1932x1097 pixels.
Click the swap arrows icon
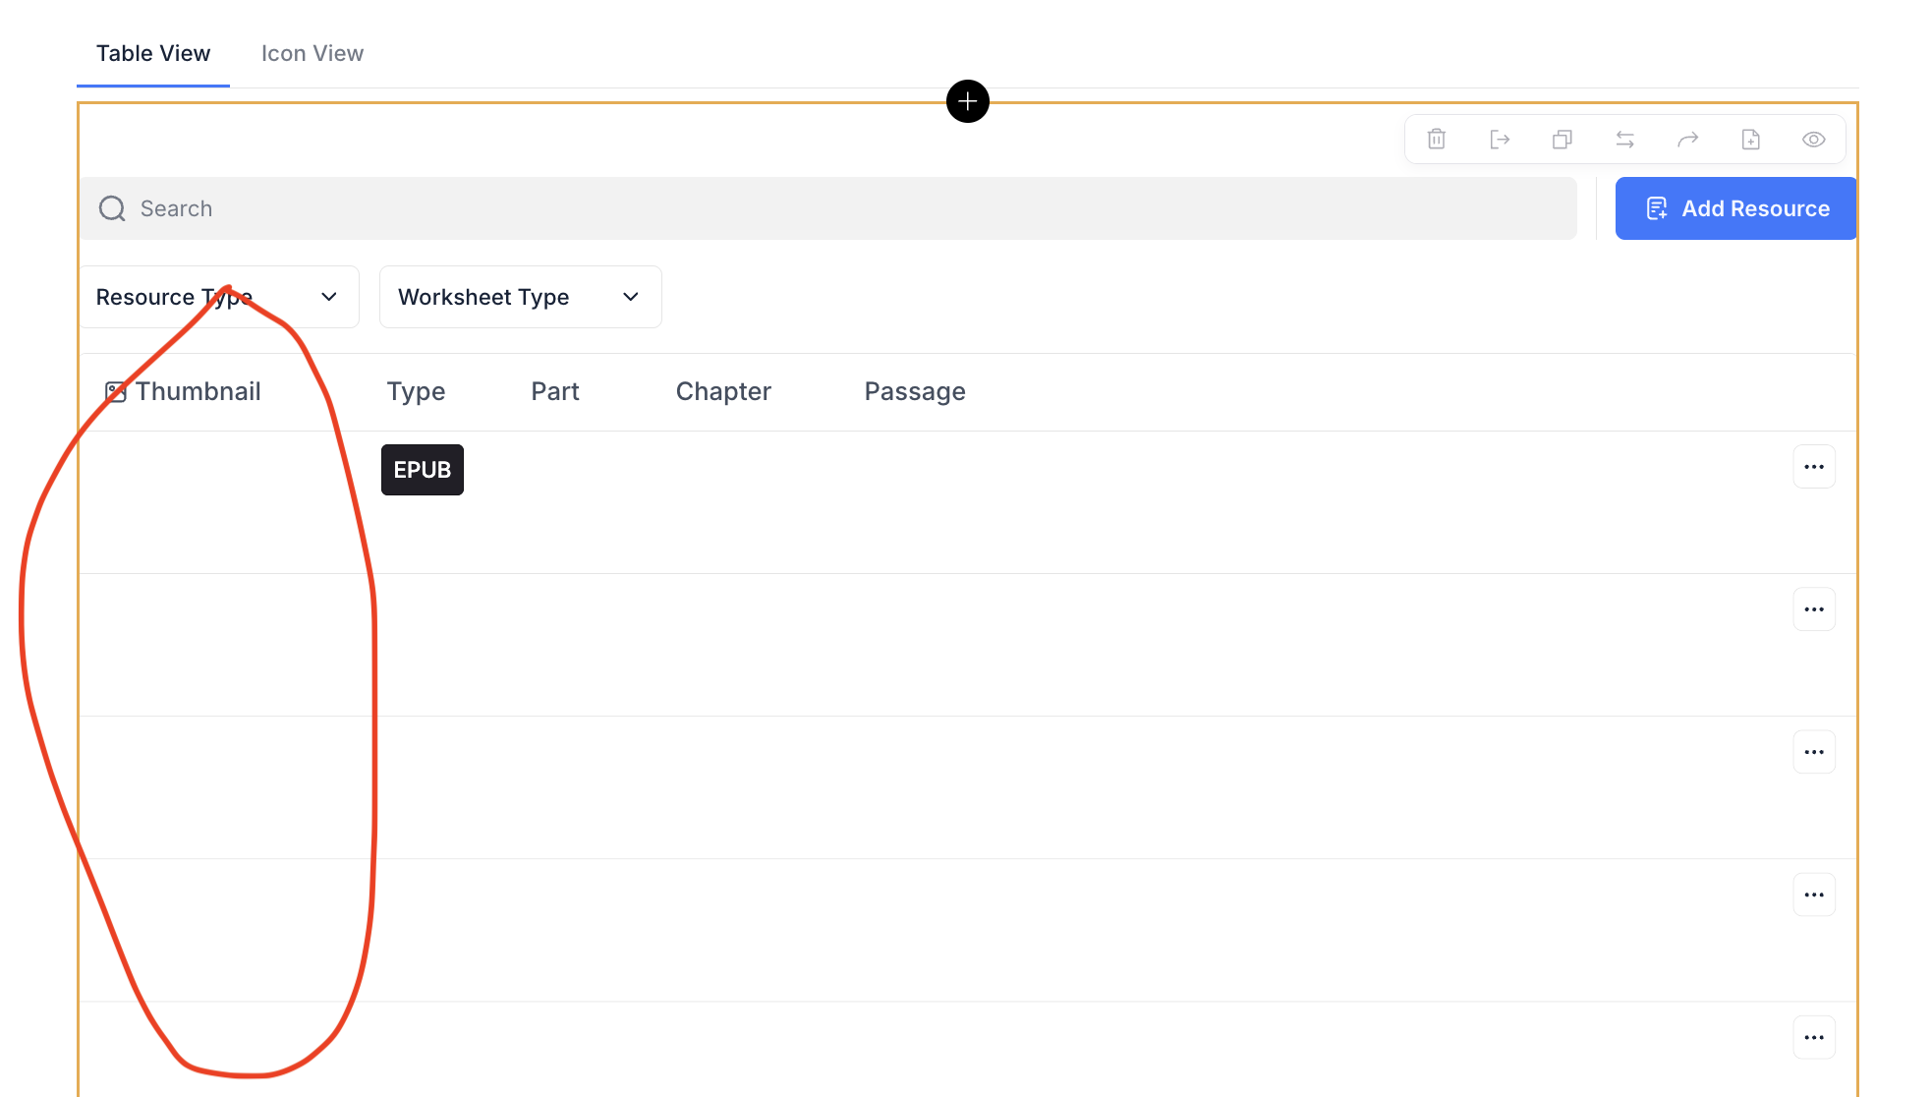[1624, 140]
